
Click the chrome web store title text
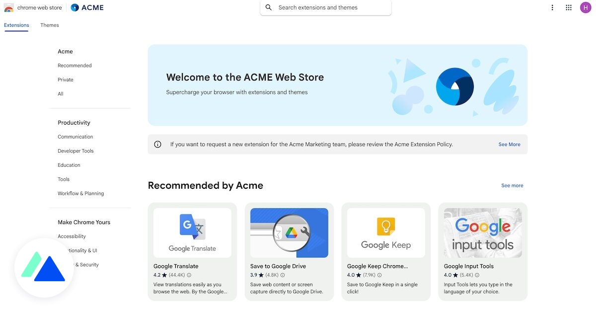tap(40, 7)
